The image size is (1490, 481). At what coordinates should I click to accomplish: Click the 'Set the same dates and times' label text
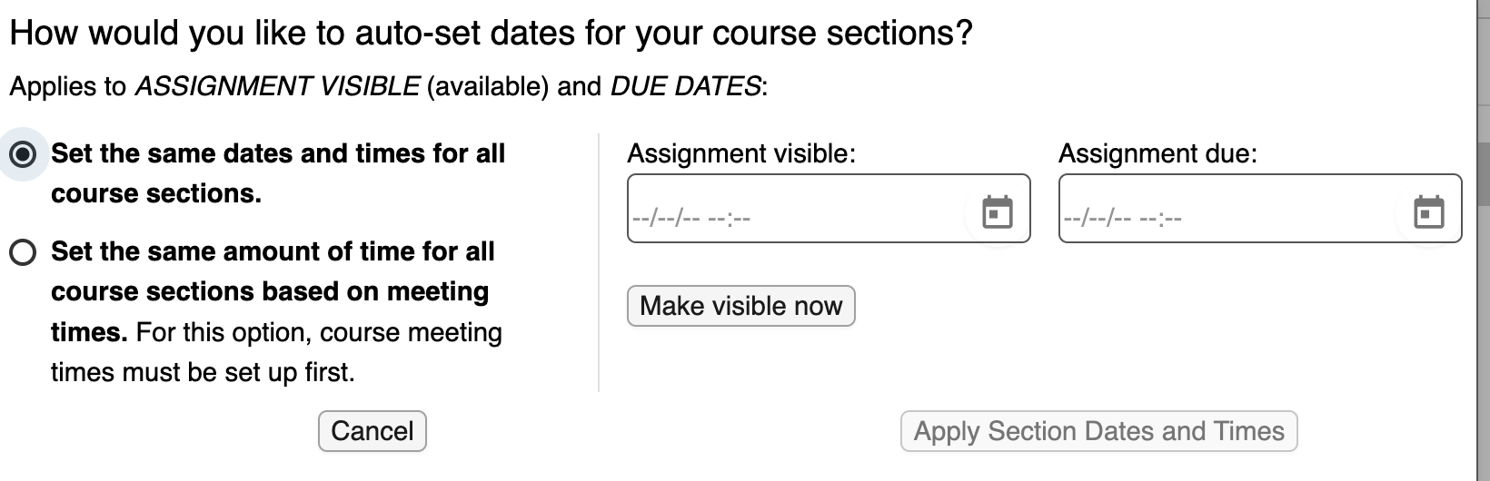(278, 173)
